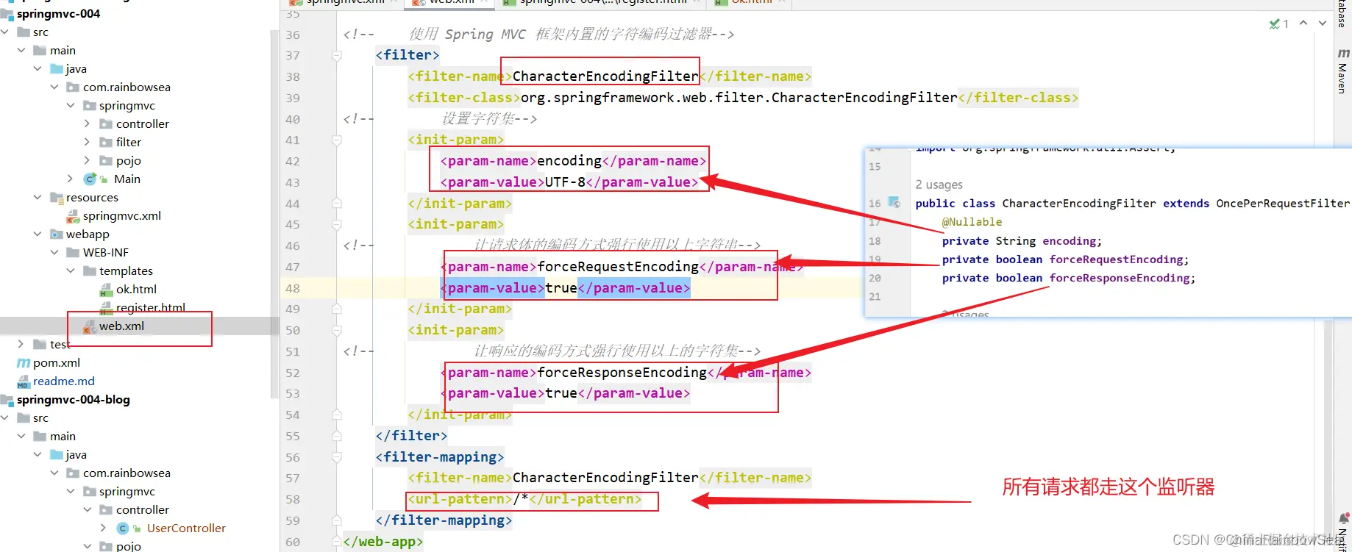Expand the pojo package under filter
This screenshot has width=1352, height=552.
87,160
